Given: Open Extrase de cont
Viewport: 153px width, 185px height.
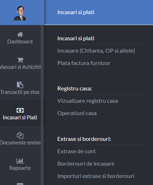Looking at the screenshot, I should [x=77, y=151].
